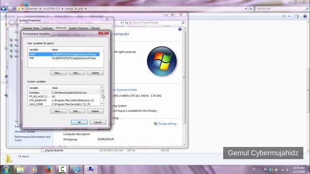This screenshot has width=310, height=174.
Task: Select the TMP user variable row
Action: 64,58
